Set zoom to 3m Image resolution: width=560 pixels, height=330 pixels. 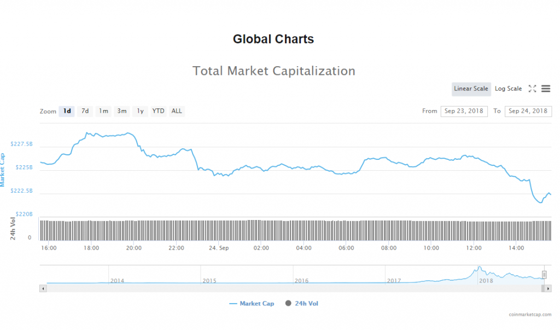click(x=121, y=111)
